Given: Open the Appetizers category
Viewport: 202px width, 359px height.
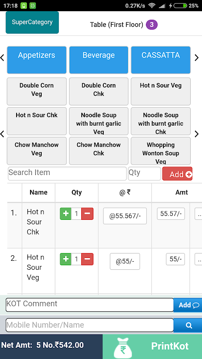Looking at the screenshot, I should click(37, 60).
